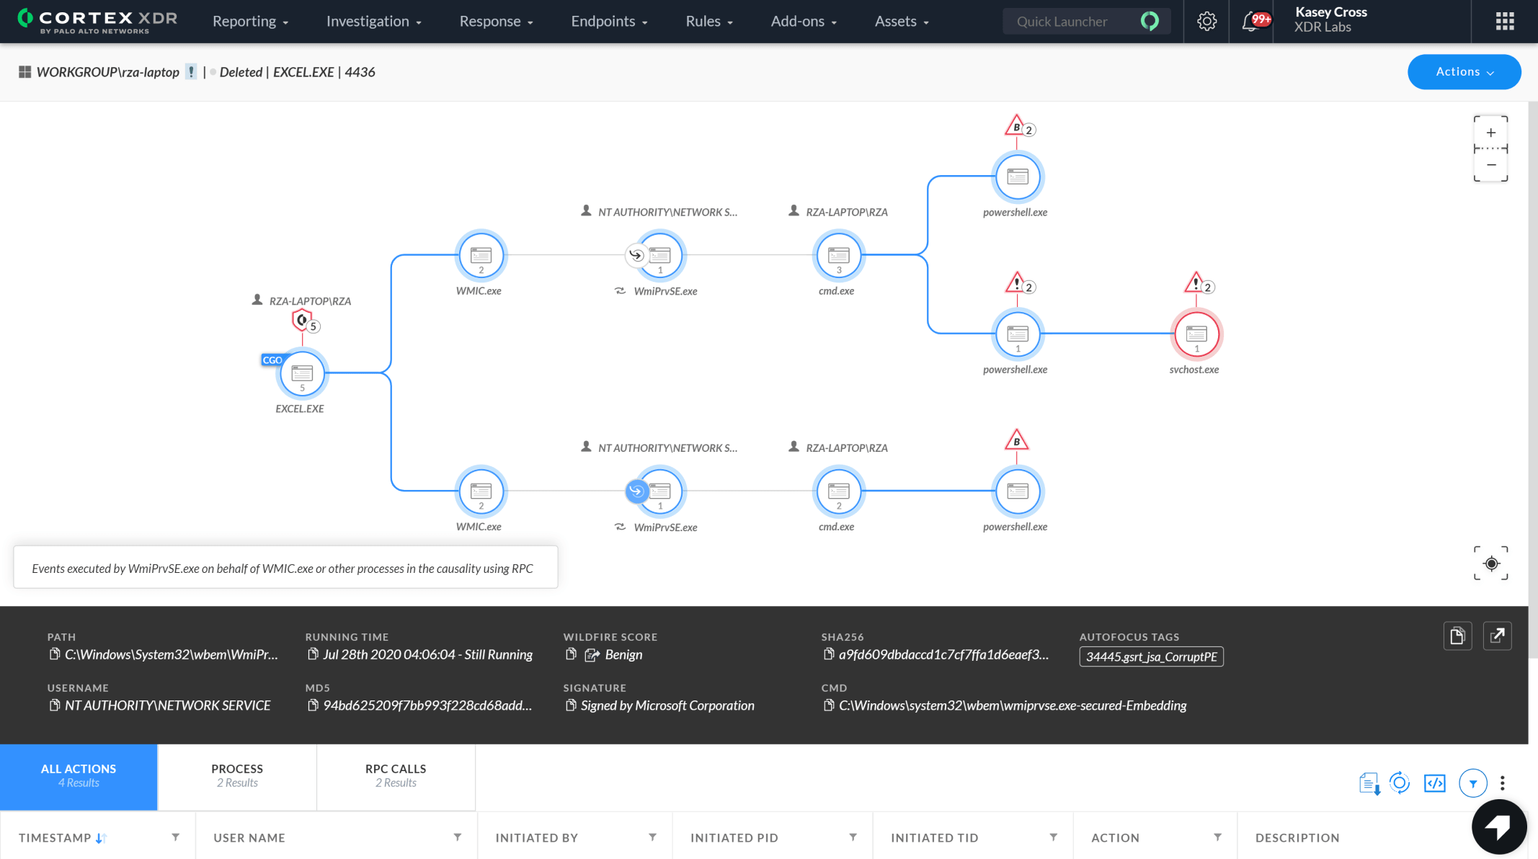The height and width of the screenshot is (859, 1538).
Task: Switch to the PROCESS tab
Action: tap(236, 776)
